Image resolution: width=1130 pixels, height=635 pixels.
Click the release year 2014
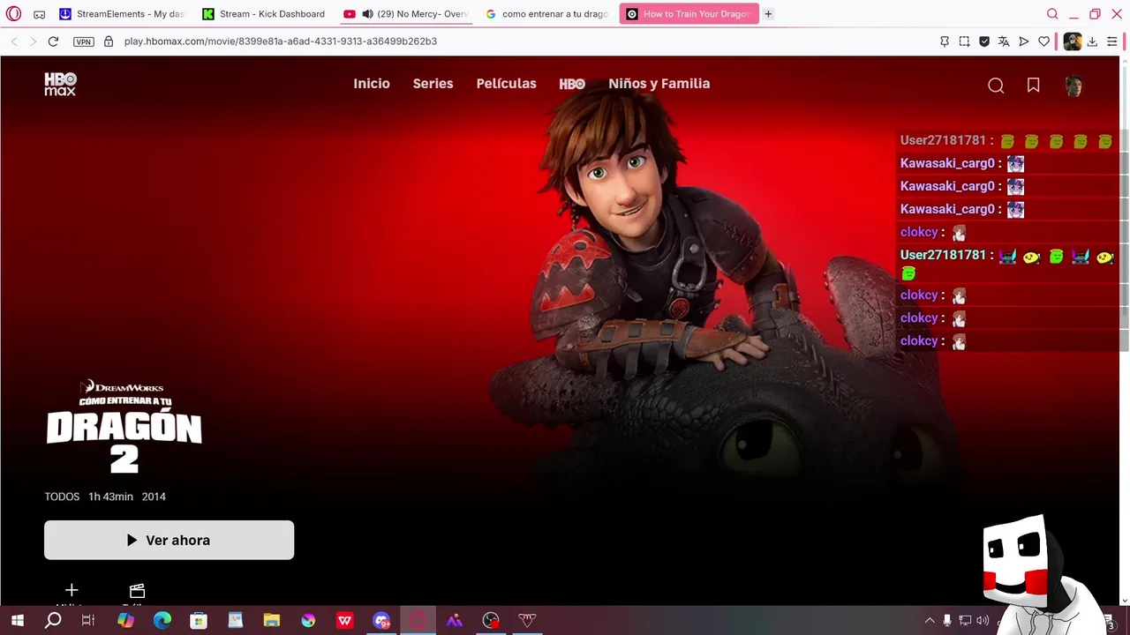[154, 497]
